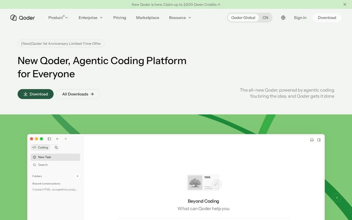Toggle the right side panel icon
This screenshot has width=352, height=220.
[319, 140]
